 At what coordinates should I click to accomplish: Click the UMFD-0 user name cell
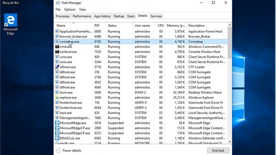coord(141,102)
